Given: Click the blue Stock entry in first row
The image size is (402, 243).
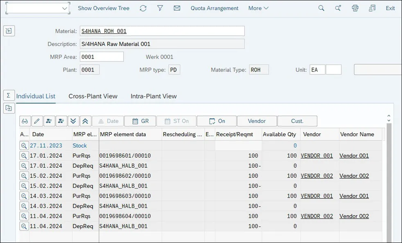Looking at the screenshot, I should [79, 146].
